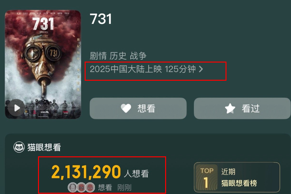Select the 历史 genre tag
Viewport: 291px width, 194px height.
[118, 56]
